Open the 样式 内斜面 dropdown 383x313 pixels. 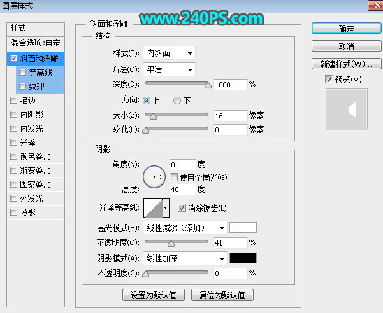pos(170,53)
